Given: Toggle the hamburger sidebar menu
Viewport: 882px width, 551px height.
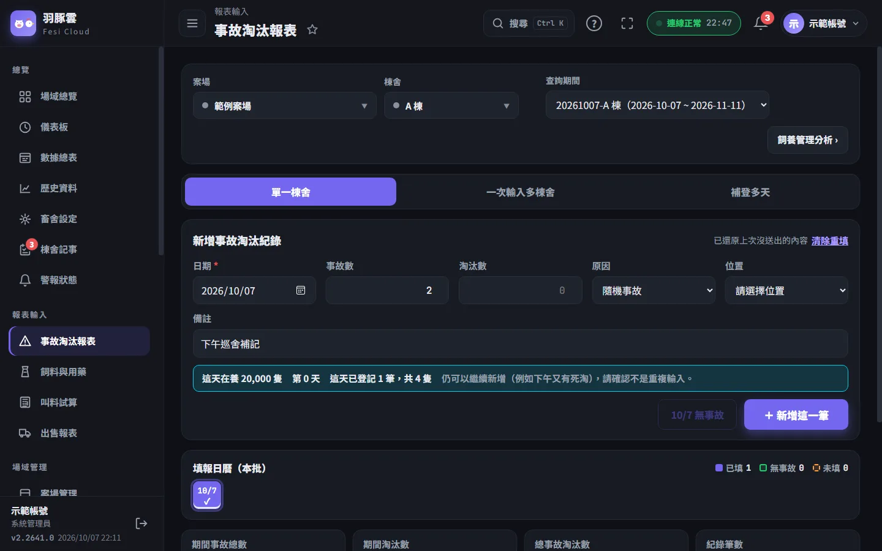Looking at the screenshot, I should click(x=192, y=23).
